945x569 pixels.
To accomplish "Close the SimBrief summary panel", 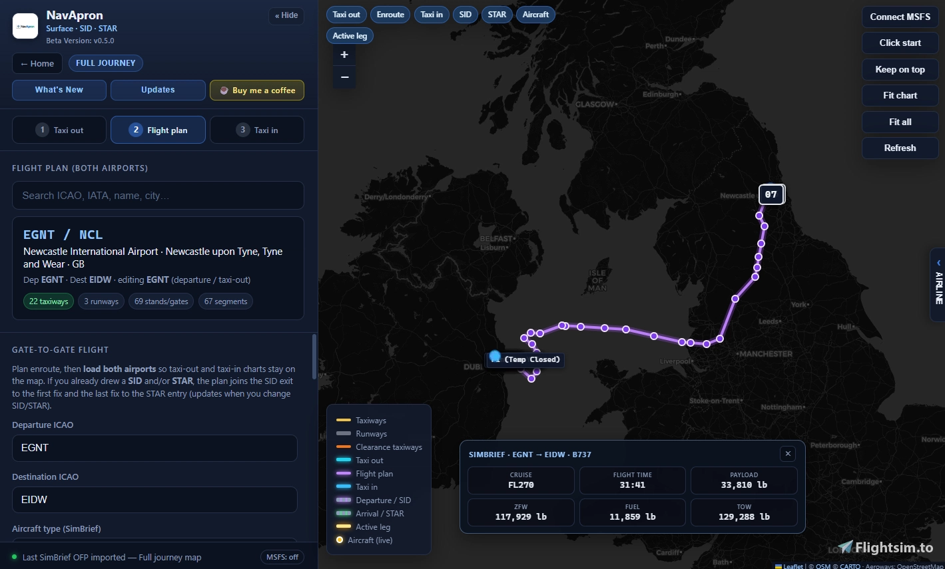I will click(x=788, y=454).
